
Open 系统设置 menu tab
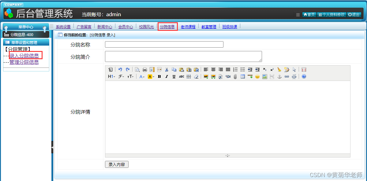(x=63, y=27)
